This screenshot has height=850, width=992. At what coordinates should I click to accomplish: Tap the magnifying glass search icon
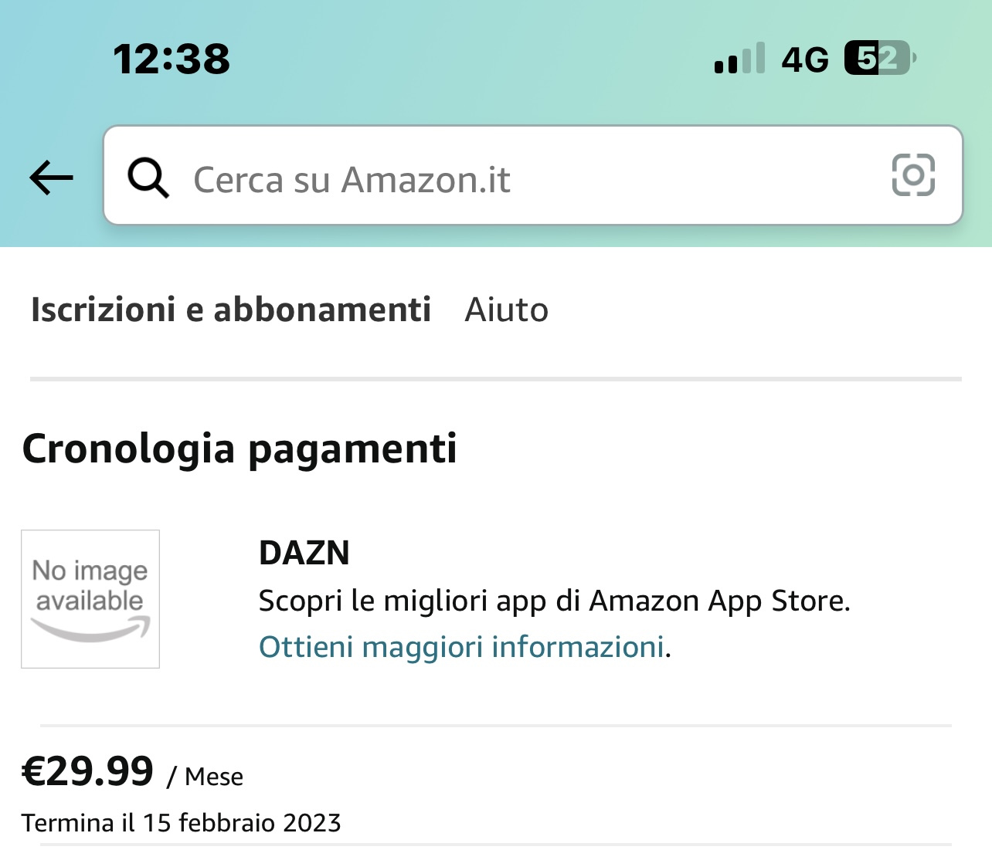point(148,178)
